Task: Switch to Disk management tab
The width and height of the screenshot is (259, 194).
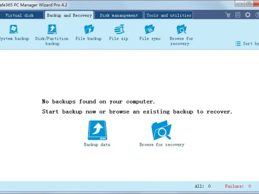Action: [119, 15]
